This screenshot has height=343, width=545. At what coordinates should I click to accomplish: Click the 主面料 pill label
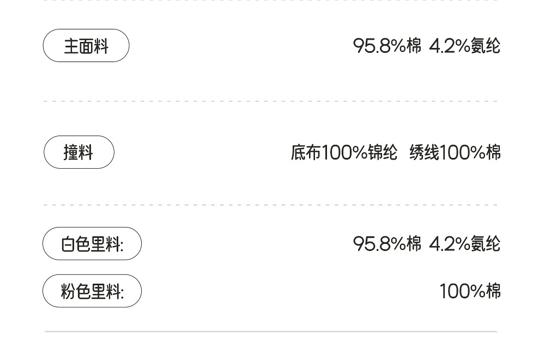(86, 46)
